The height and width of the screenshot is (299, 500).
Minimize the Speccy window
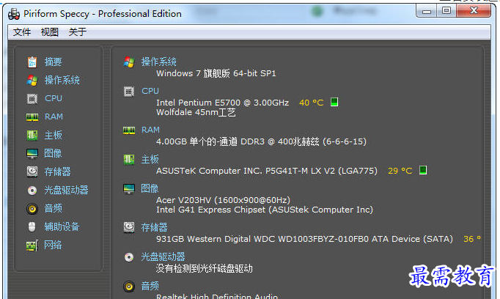tap(427, 12)
